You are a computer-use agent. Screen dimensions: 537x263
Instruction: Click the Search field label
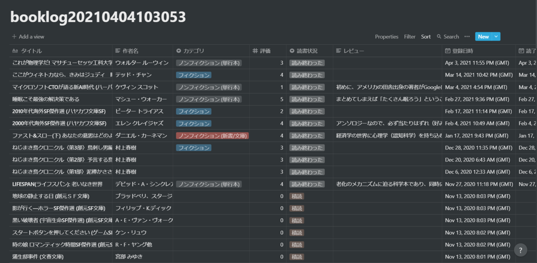pyautogui.click(x=451, y=37)
